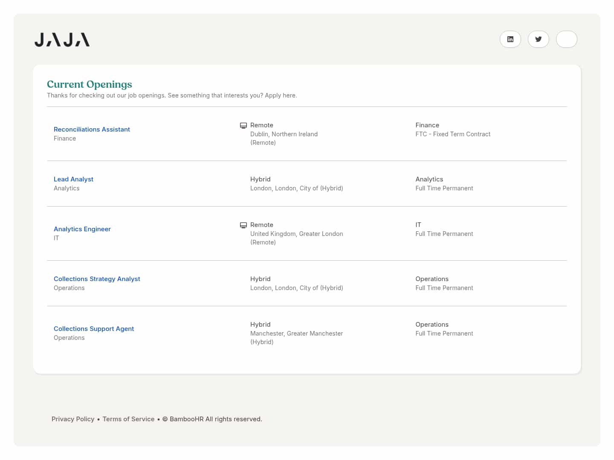The height and width of the screenshot is (460, 614).
Task: Click the Current Openings heading
Action: pyautogui.click(x=90, y=84)
